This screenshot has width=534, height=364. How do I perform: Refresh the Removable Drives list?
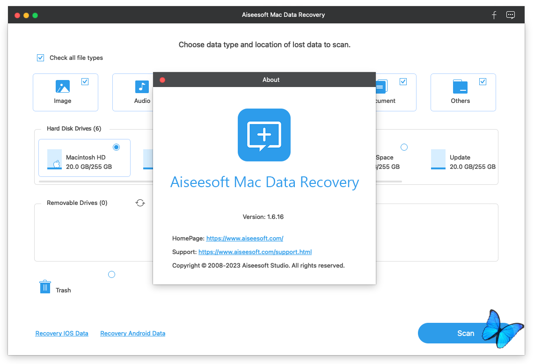(x=140, y=203)
